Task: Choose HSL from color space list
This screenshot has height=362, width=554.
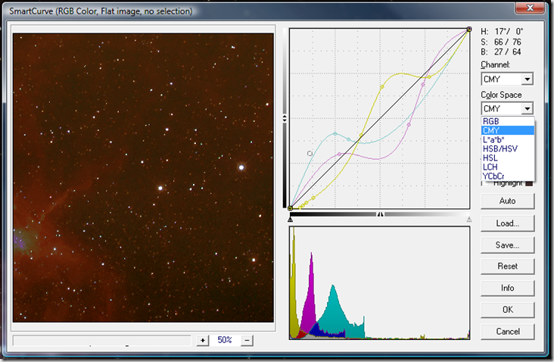Action: [507, 158]
